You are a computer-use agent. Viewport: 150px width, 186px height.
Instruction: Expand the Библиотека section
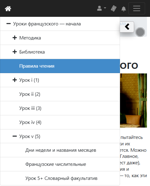tap(15, 52)
